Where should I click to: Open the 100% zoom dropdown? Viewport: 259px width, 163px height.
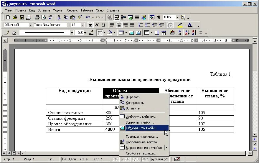pyautogui.click(x=177, y=17)
